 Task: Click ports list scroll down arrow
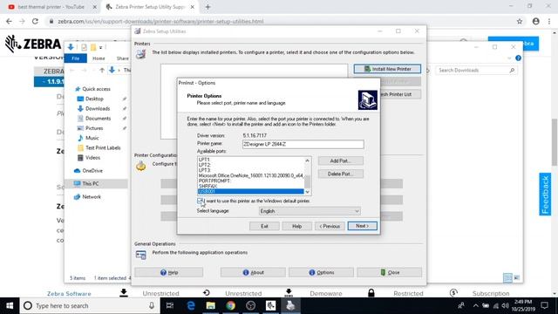pyautogui.click(x=308, y=192)
